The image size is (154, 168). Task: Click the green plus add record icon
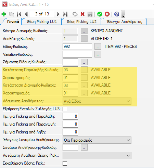4,14
